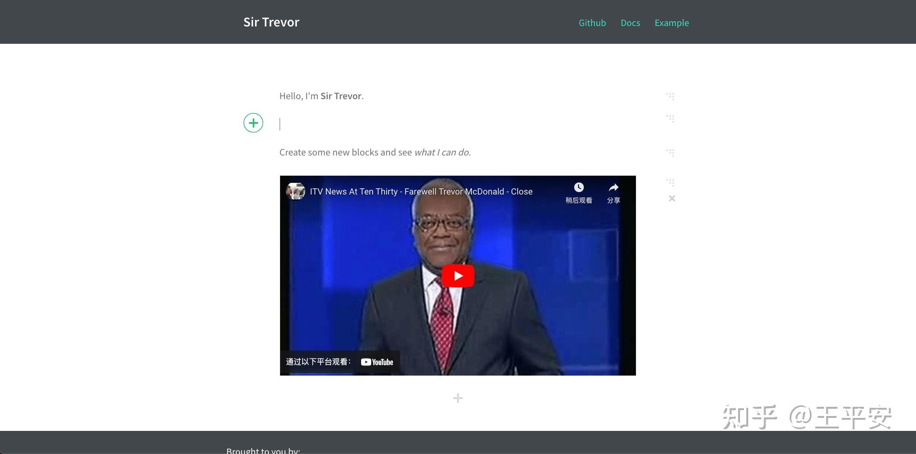Screen dimensions: 916x454
Task: Click the green circled plus add-block button
Action: 253,123
